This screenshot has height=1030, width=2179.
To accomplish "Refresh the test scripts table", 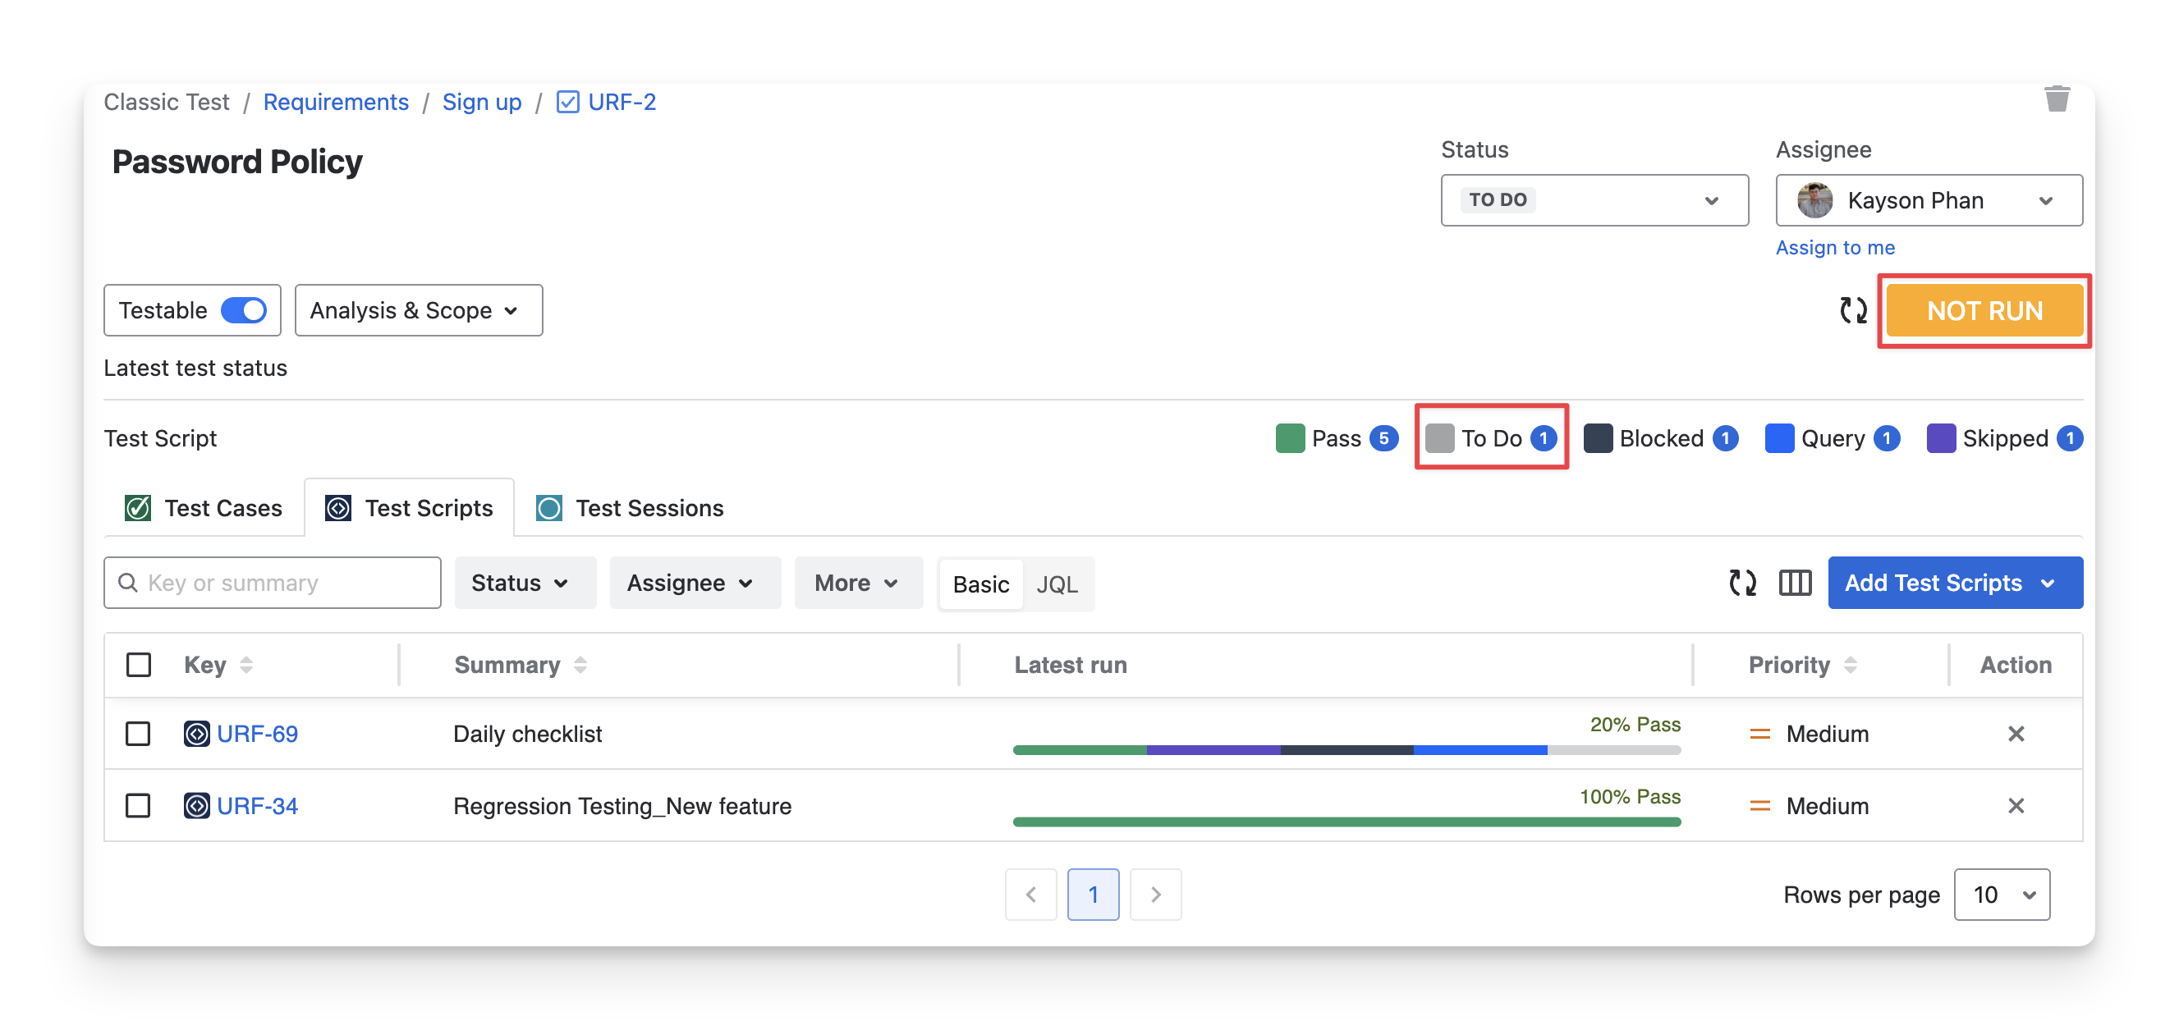I will point(1741,583).
